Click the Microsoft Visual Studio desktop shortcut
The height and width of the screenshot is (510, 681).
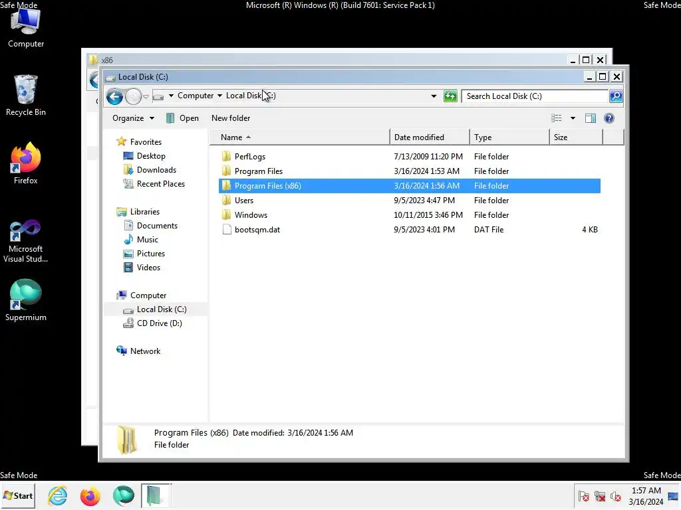point(26,242)
